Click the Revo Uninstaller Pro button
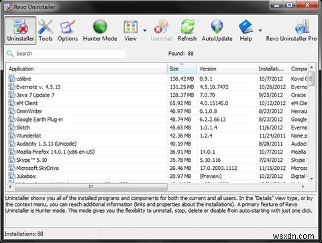Viewport: 322px width, 243px height. [291, 31]
